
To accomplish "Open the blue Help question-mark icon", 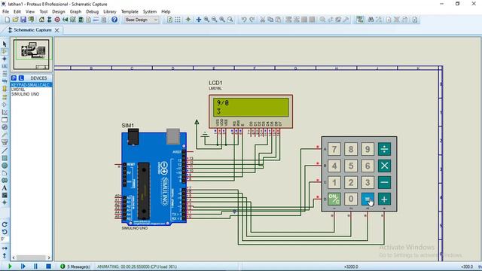I will [114, 20].
